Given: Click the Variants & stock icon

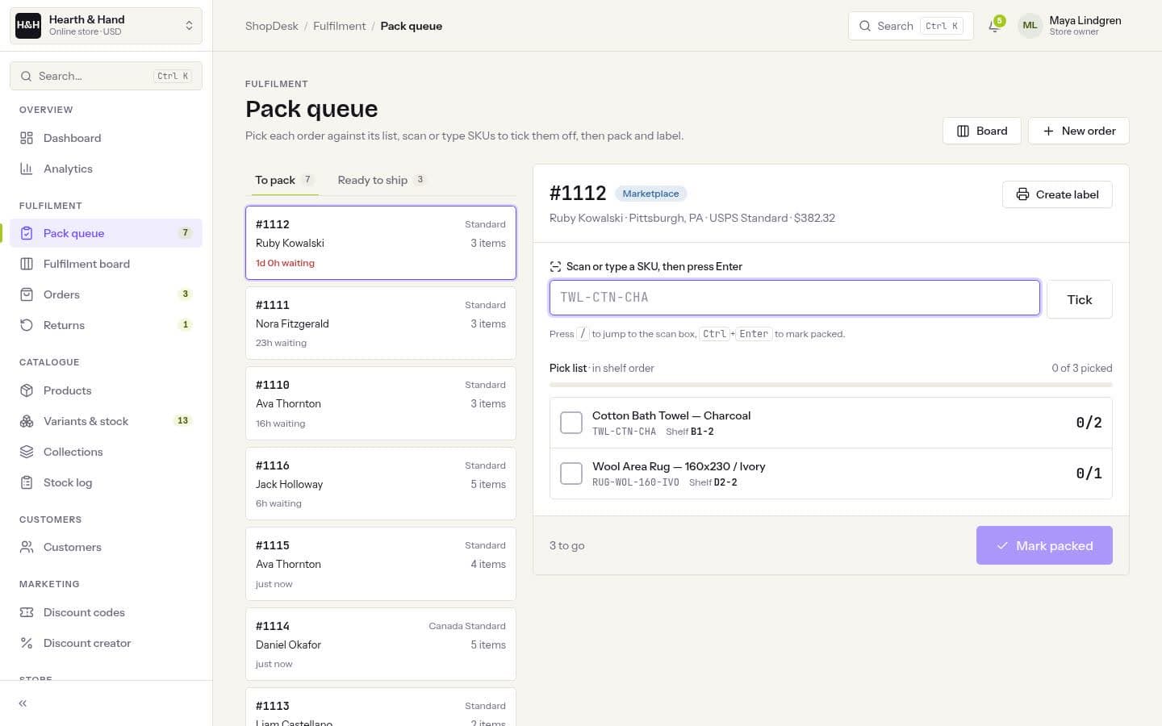Looking at the screenshot, I should [27, 421].
